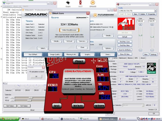Click Save as button in score dialog

[x=82, y=41]
